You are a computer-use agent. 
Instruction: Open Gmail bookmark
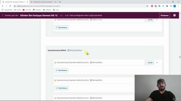click(x=18, y=10)
